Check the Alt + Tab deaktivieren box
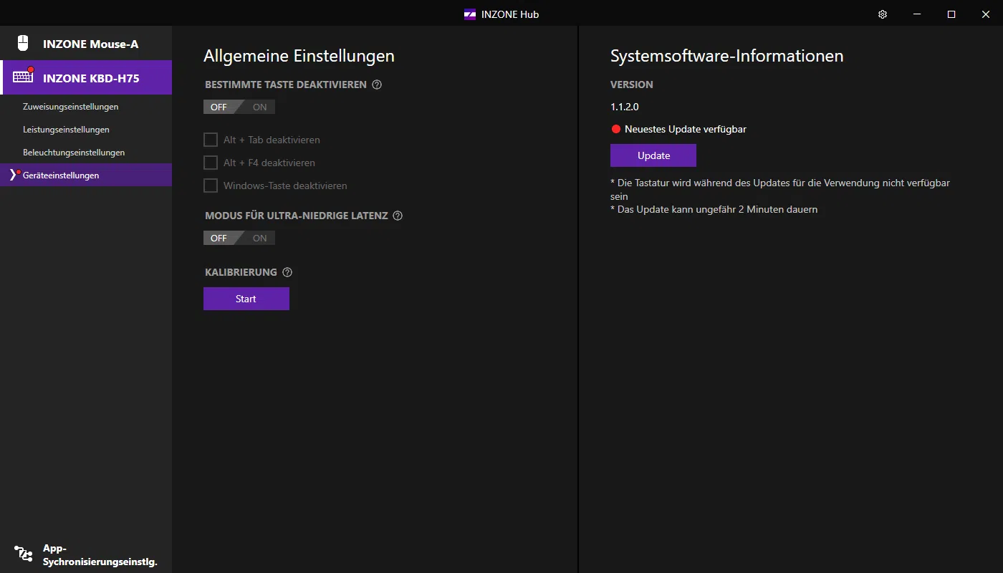The image size is (1003, 573). click(211, 140)
